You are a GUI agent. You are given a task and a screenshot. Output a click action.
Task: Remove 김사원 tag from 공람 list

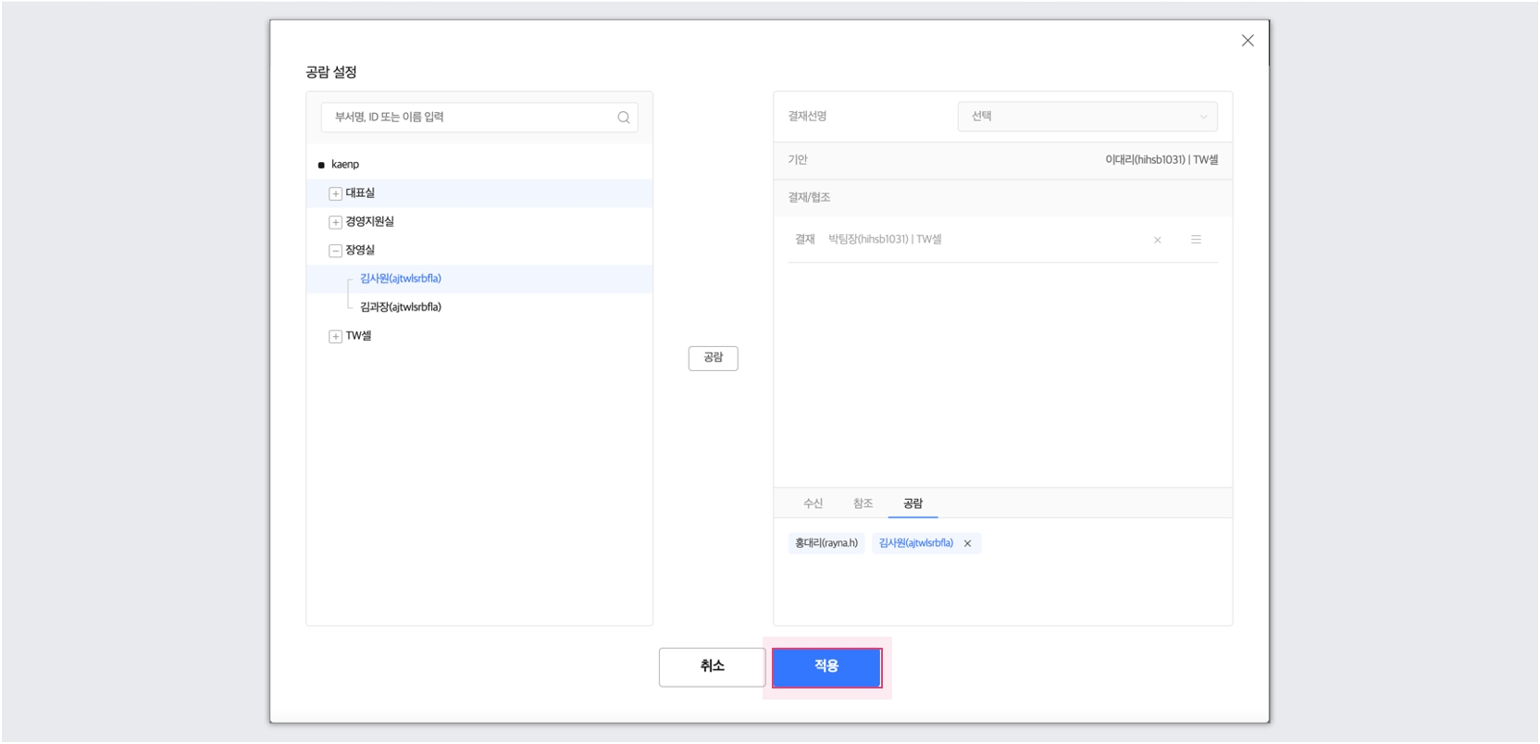click(x=967, y=544)
